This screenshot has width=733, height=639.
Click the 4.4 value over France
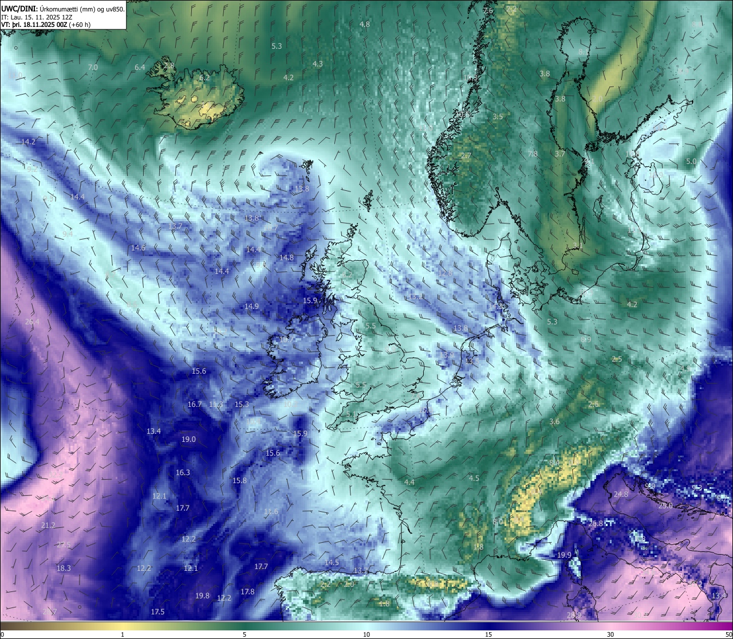point(409,483)
